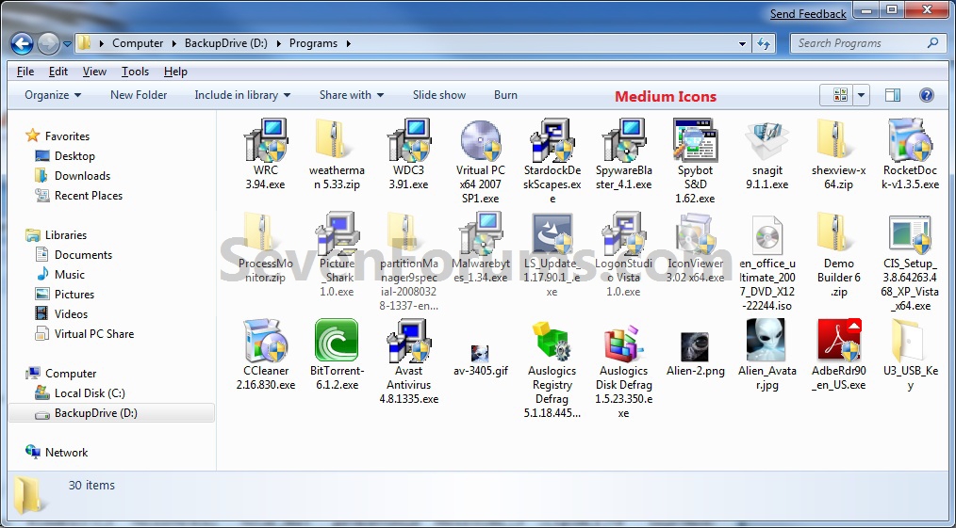
Task: Select the Malwarebytes_1.34.exe icon
Action: pyautogui.click(x=481, y=233)
